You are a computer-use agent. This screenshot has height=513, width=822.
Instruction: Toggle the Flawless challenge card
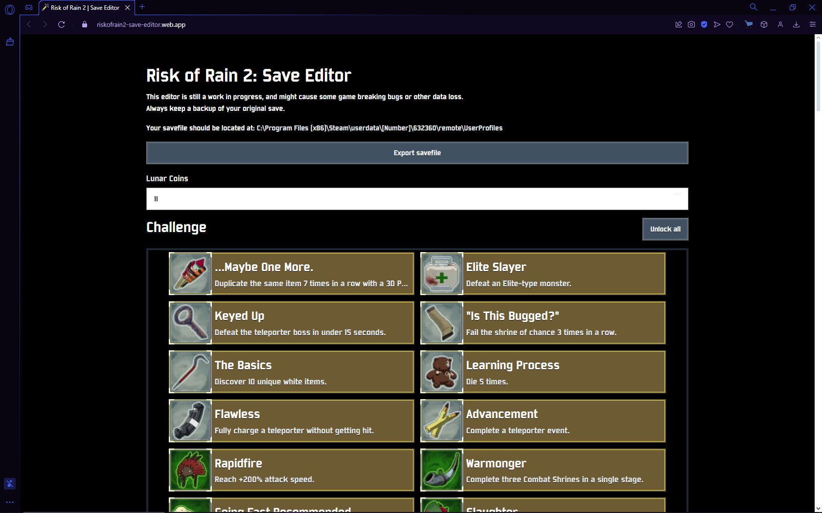pyautogui.click(x=292, y=421)
